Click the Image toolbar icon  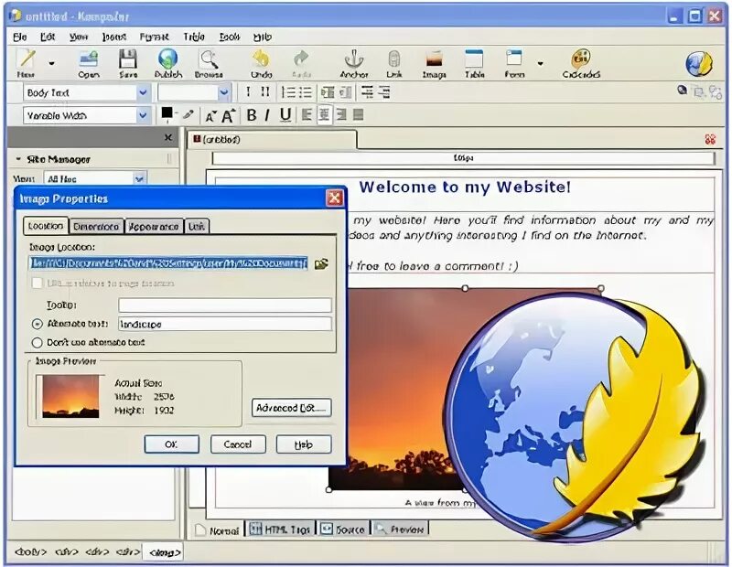click(x=434, y=62)
